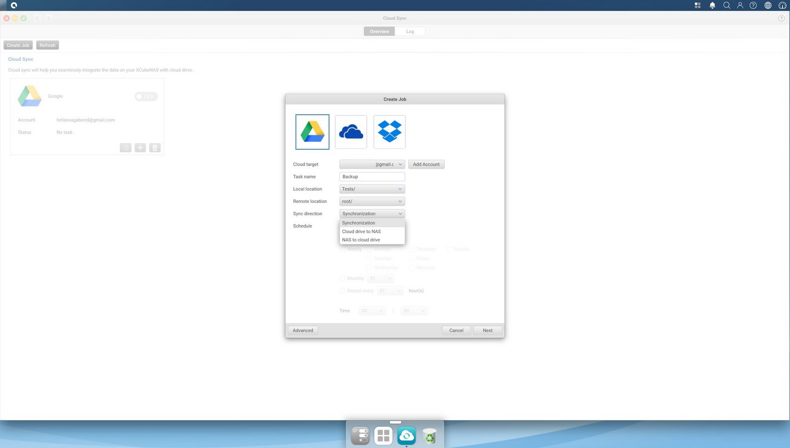Open the language globe icon

768,5
